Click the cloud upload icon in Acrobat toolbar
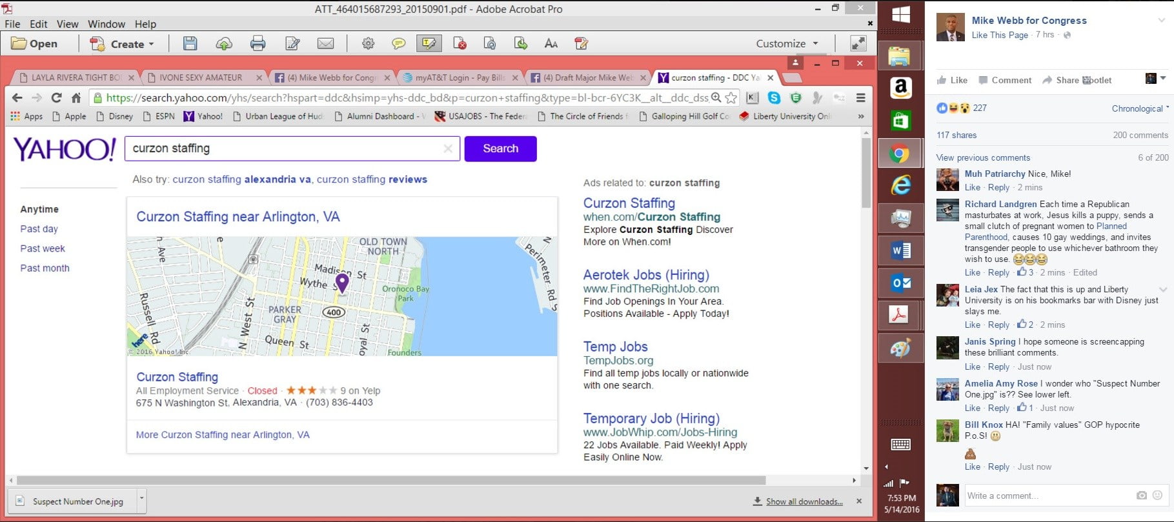The width and height of the screenshot is (1174, 522). pos(224,43)
